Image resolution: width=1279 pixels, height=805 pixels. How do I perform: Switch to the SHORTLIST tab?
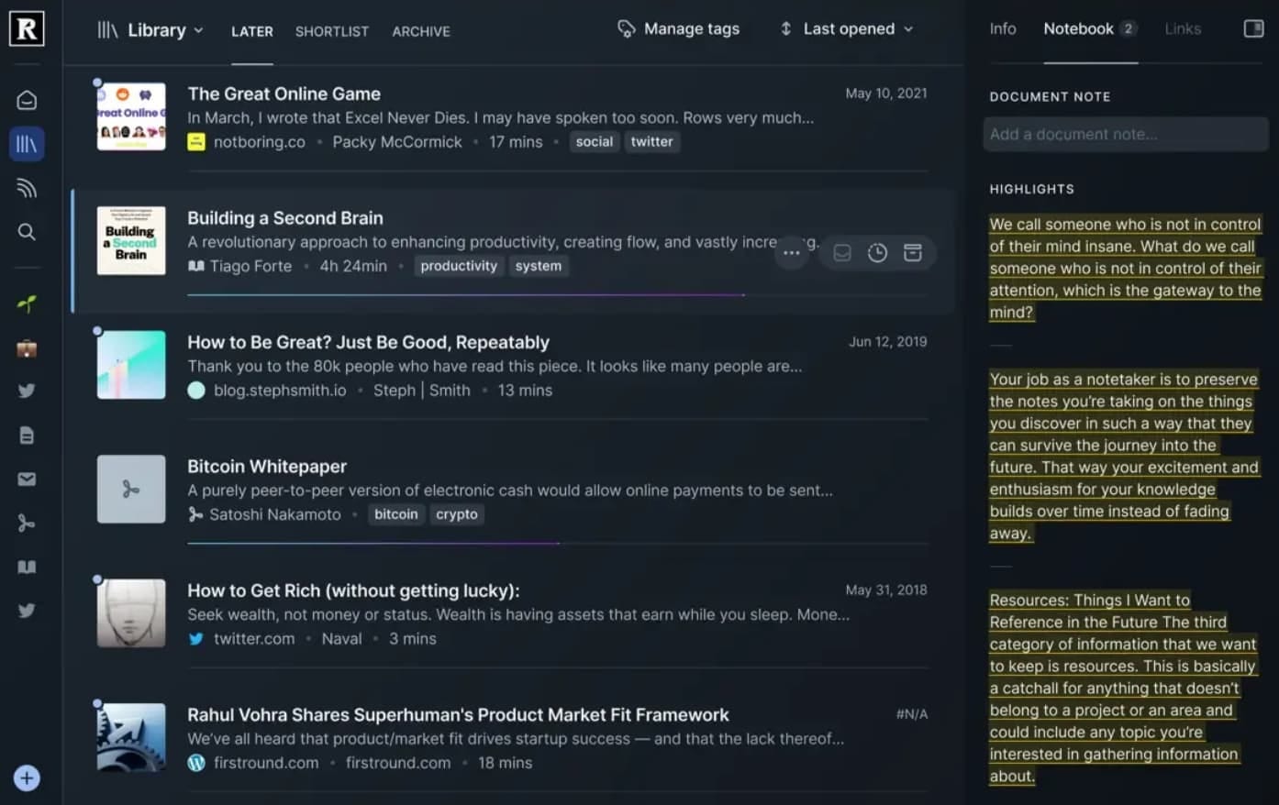pyautogui.click(x=332, y=31)
